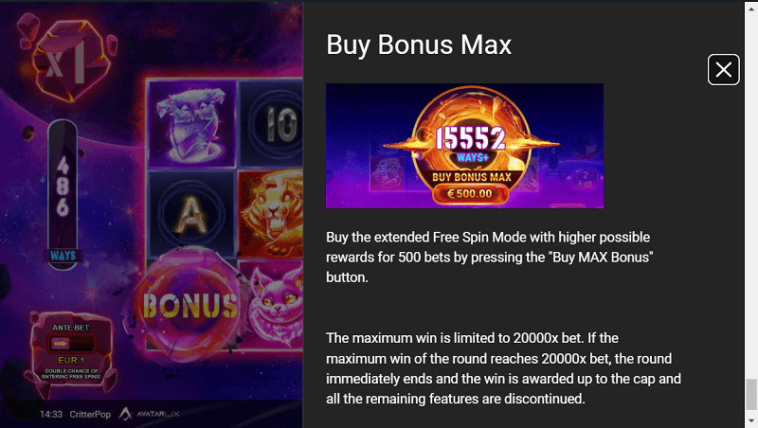Click the fiery tiger symbol tile

pyautogui.click(x=270, y=215)
